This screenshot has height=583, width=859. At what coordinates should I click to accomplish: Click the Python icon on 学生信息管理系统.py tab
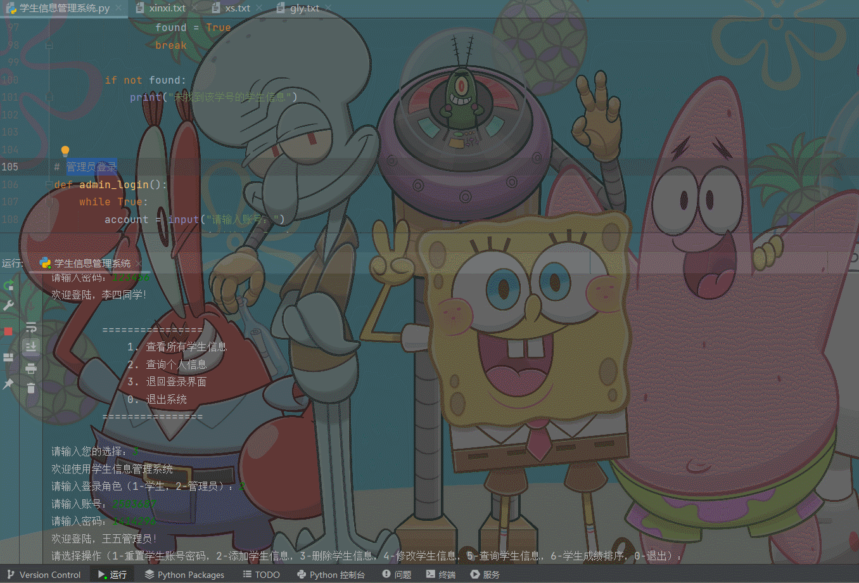point(11,8)
